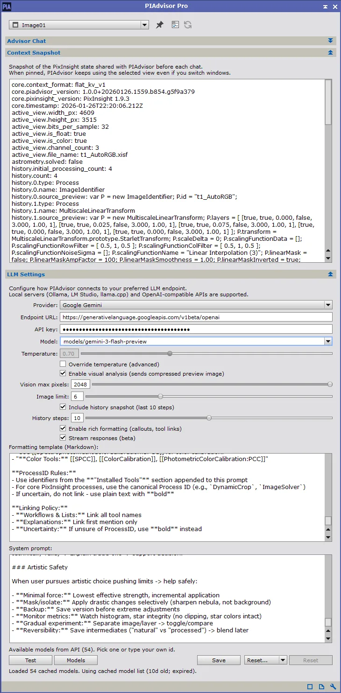Click the Vision max pixels value box
This screenshot has width=341, height=693.
80,385
